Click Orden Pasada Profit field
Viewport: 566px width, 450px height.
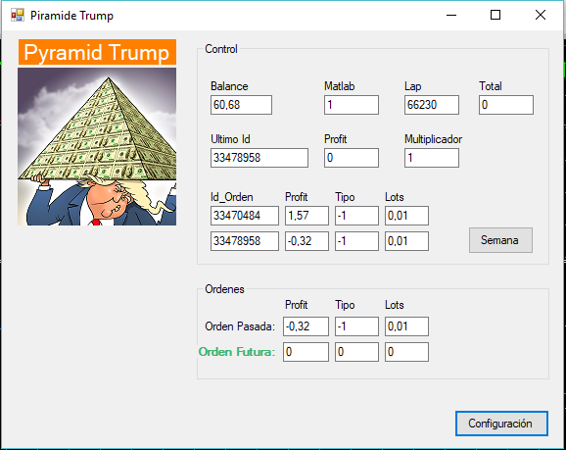[x=306, y=326]
